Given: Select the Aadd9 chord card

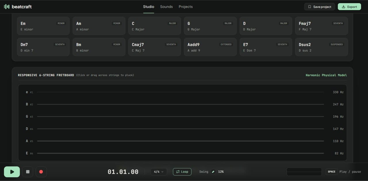Looking at the screenshot, I should 210,47.
